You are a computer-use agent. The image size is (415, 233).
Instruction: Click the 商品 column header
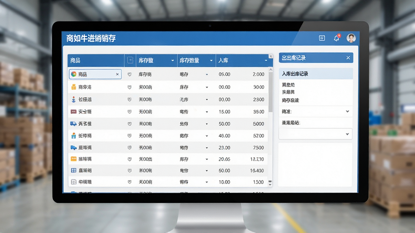click(x=96, y=61)
